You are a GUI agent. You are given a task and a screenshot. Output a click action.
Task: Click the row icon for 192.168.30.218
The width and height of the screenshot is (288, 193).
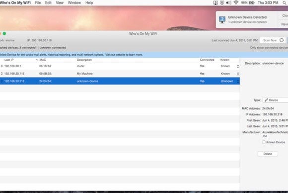click(1, 81)
